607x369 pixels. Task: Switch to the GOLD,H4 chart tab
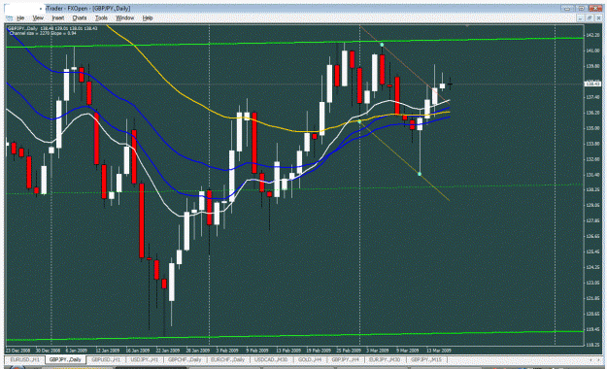click(x=310, y=359)
